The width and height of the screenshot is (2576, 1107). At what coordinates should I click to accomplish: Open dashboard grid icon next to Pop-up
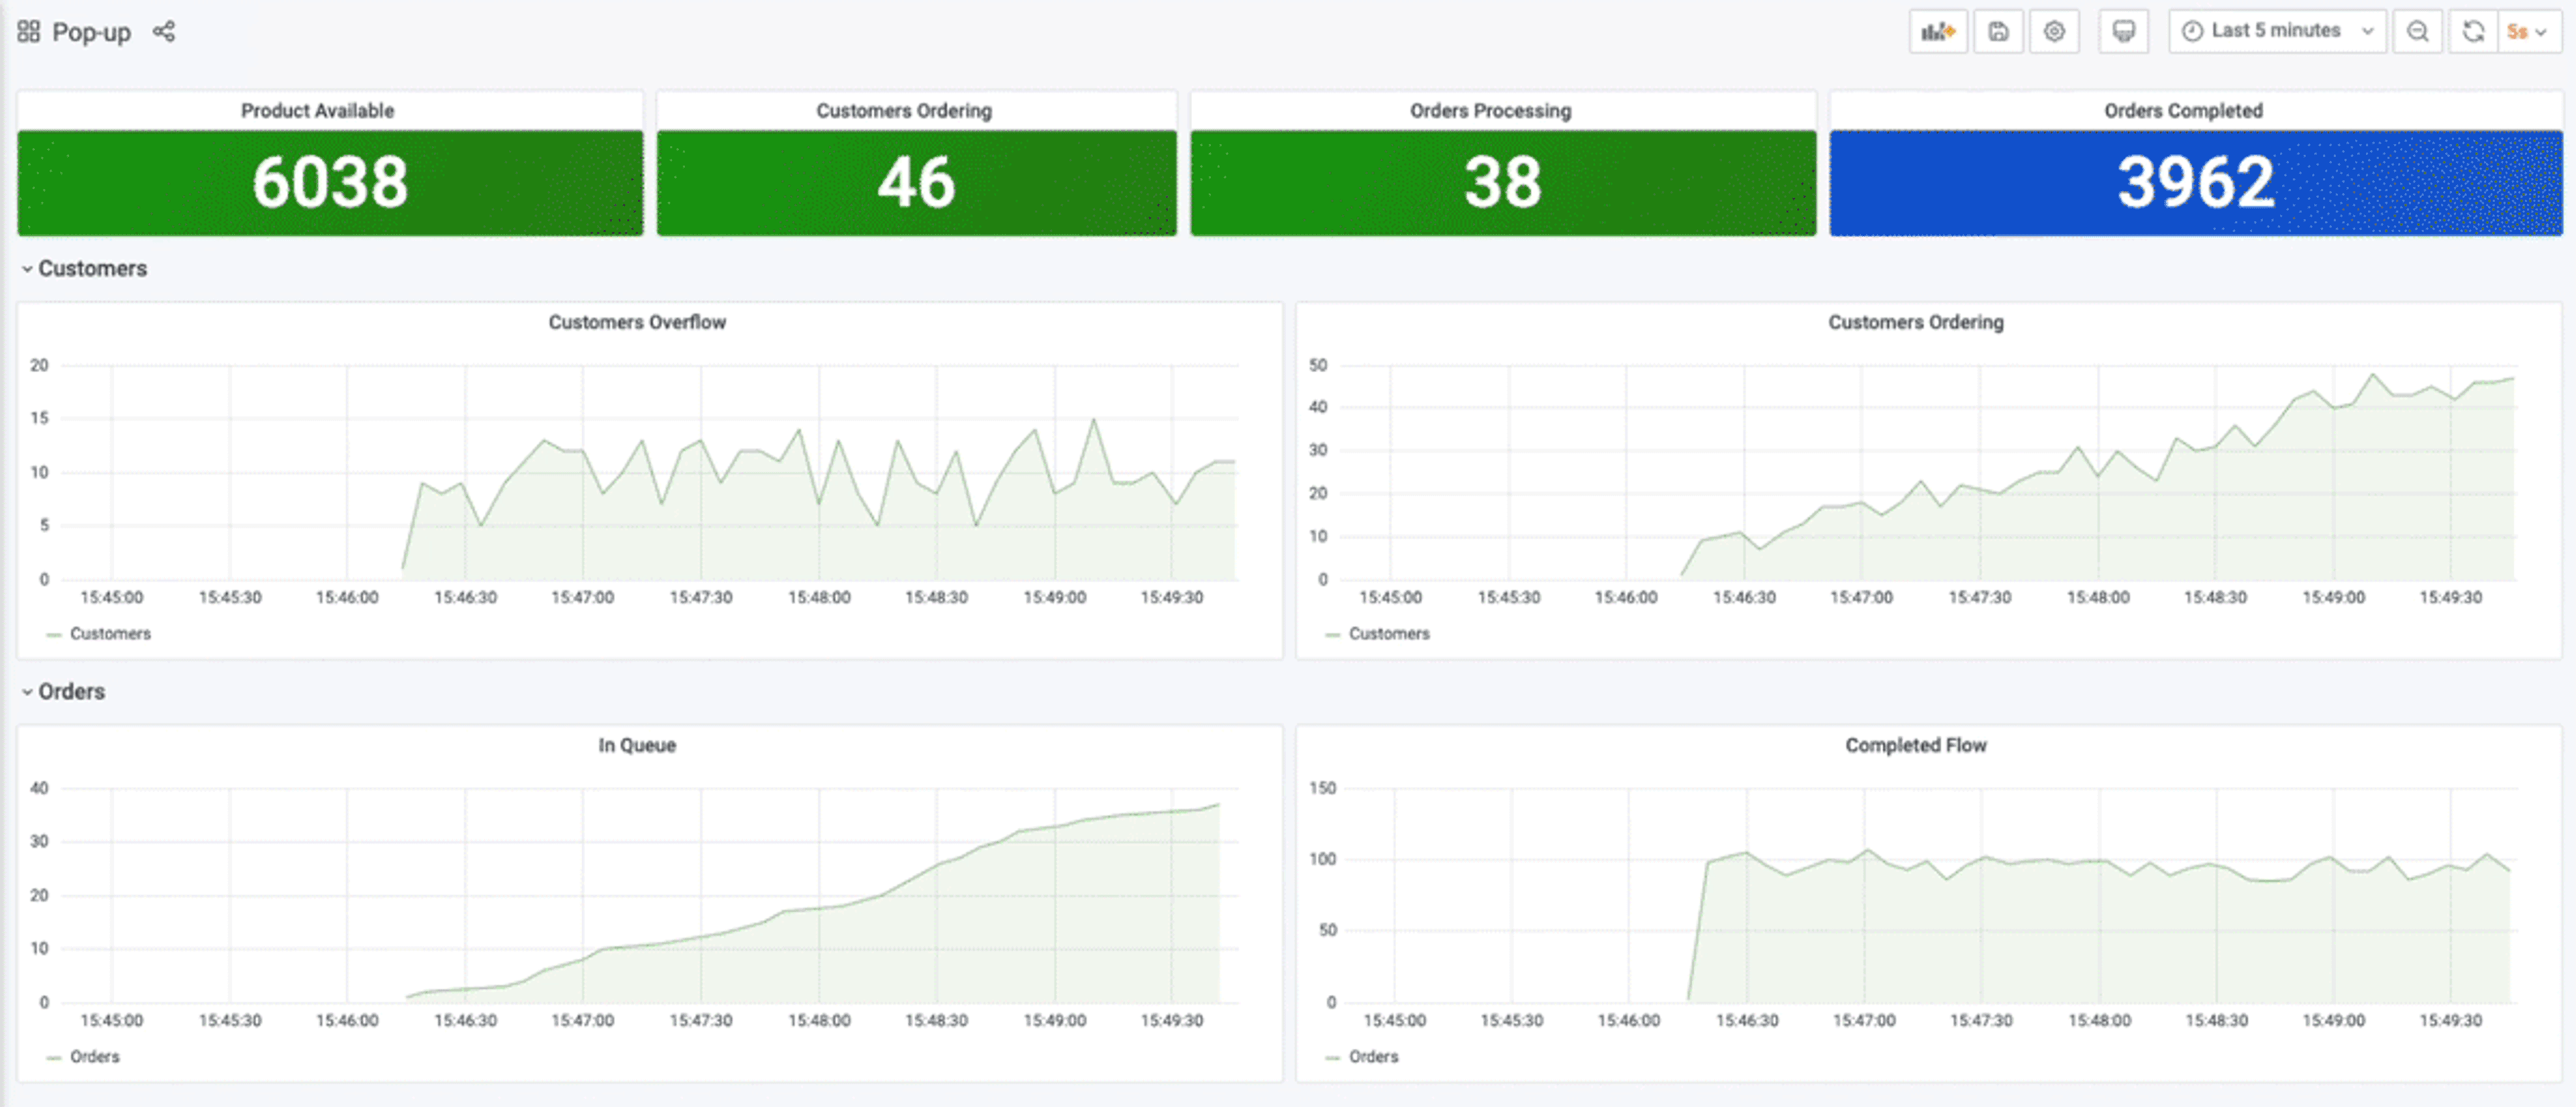tap(29, 32)
